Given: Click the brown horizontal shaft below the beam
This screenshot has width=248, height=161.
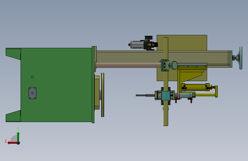Looking at the screenshot, I should click(128, 65).
